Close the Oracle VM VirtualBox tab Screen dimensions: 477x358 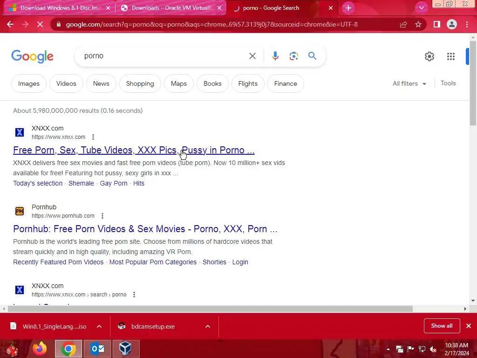[219, 8]
